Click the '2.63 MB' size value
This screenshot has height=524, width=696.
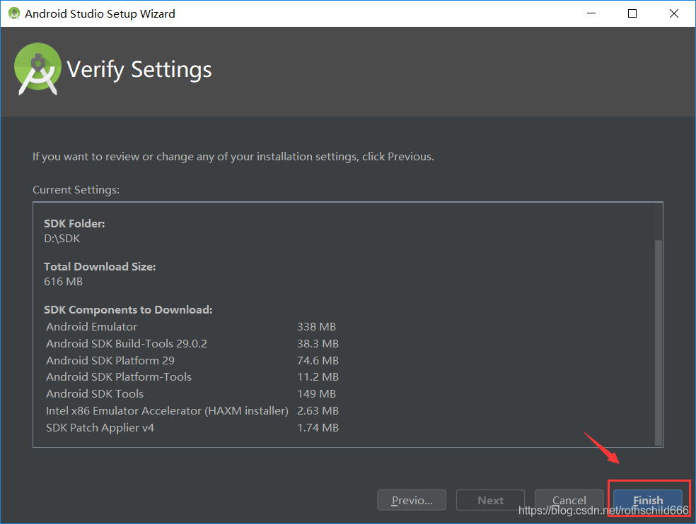(318, 410)
